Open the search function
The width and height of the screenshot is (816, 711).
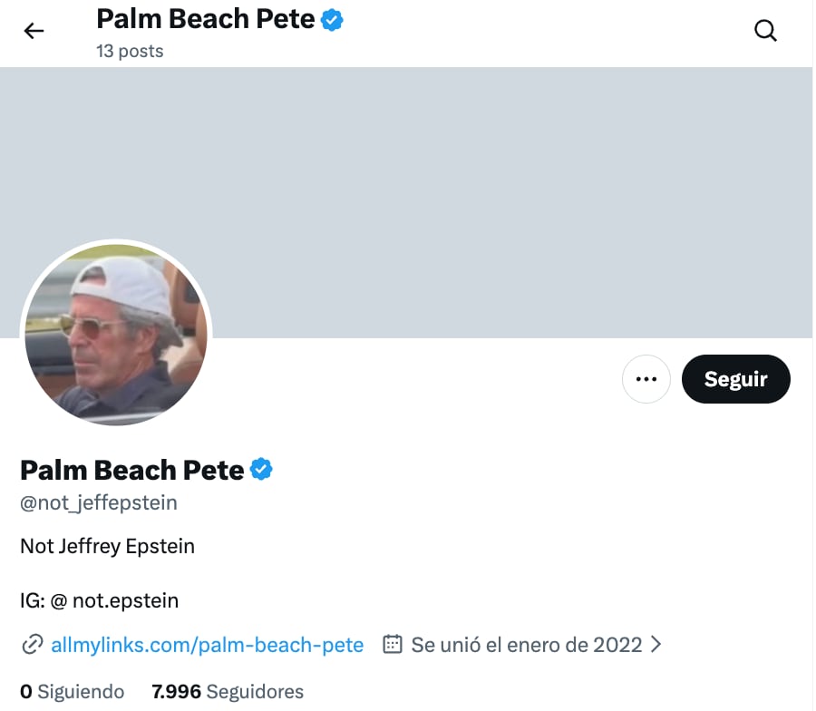(765, 30)
